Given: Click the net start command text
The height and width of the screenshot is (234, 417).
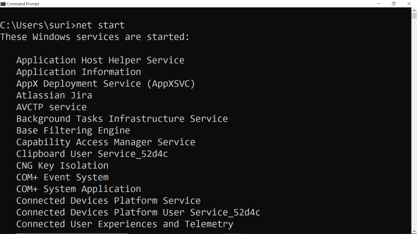Looking at the screenshot, I should 100,25.
